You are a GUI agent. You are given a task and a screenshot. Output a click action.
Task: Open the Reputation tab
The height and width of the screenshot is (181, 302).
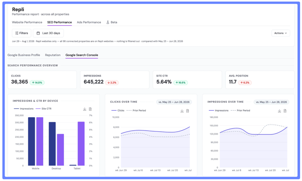click(x=53, y=55)
